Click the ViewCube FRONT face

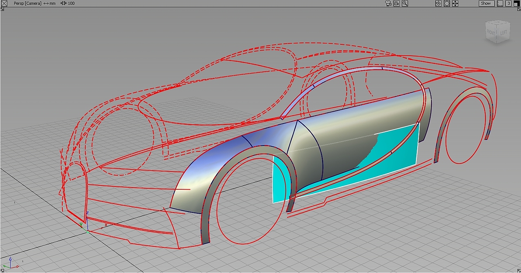(x=491, y=32)
